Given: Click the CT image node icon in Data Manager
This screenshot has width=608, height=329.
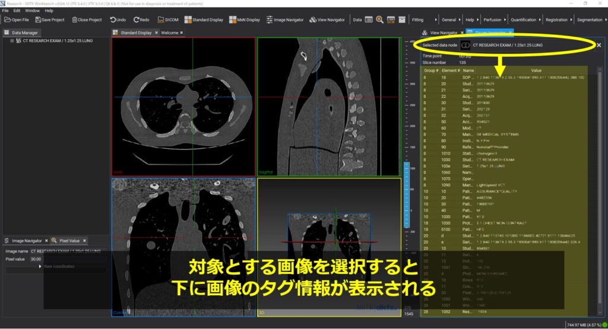Looking at the screenshot, I should (18, 41).
